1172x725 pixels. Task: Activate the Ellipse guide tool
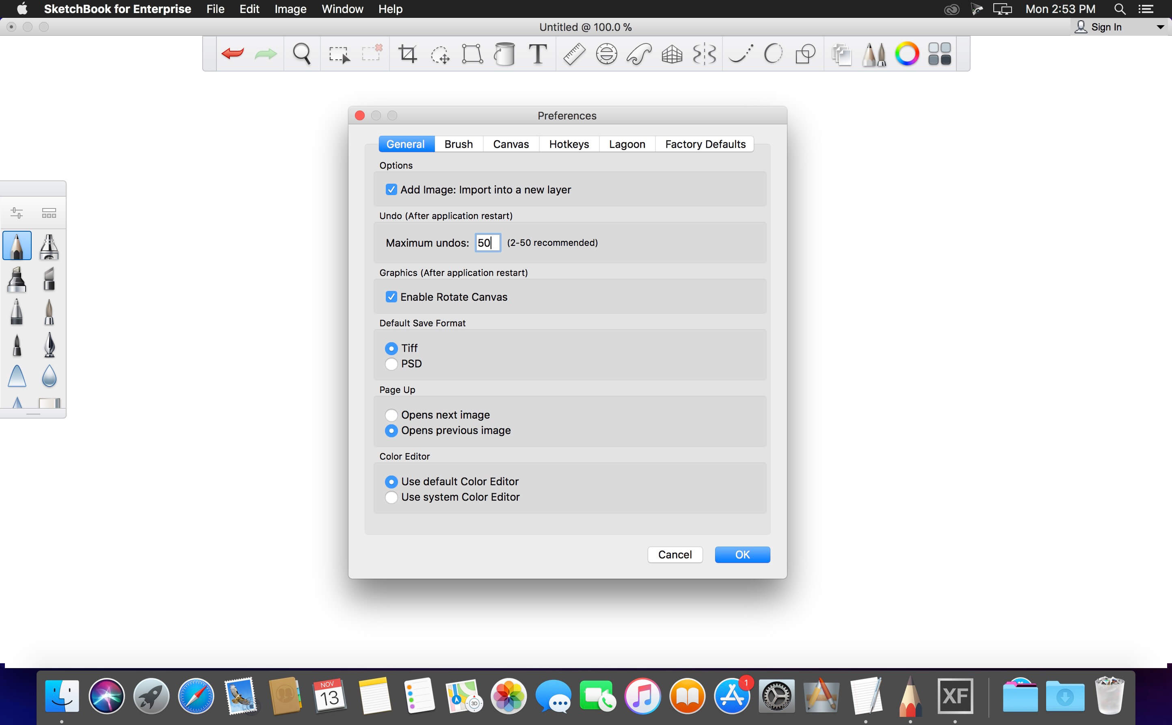(606, 54)
